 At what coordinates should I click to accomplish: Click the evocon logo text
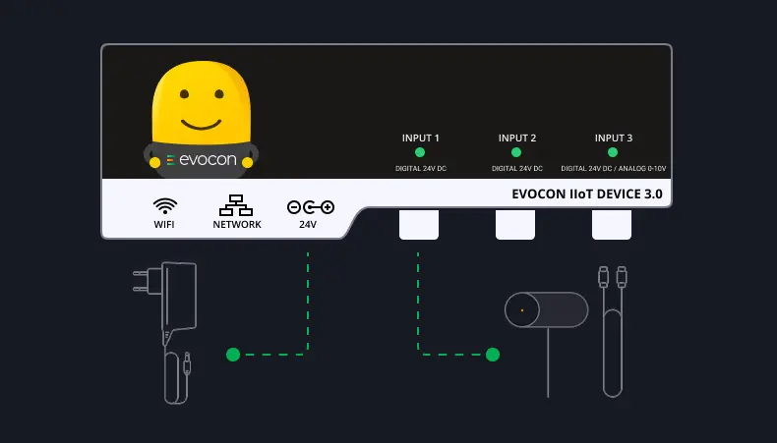pyautogui.click(x=208, y=159)
